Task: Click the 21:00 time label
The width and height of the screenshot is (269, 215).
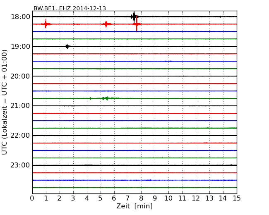Action: click(20, 106)
